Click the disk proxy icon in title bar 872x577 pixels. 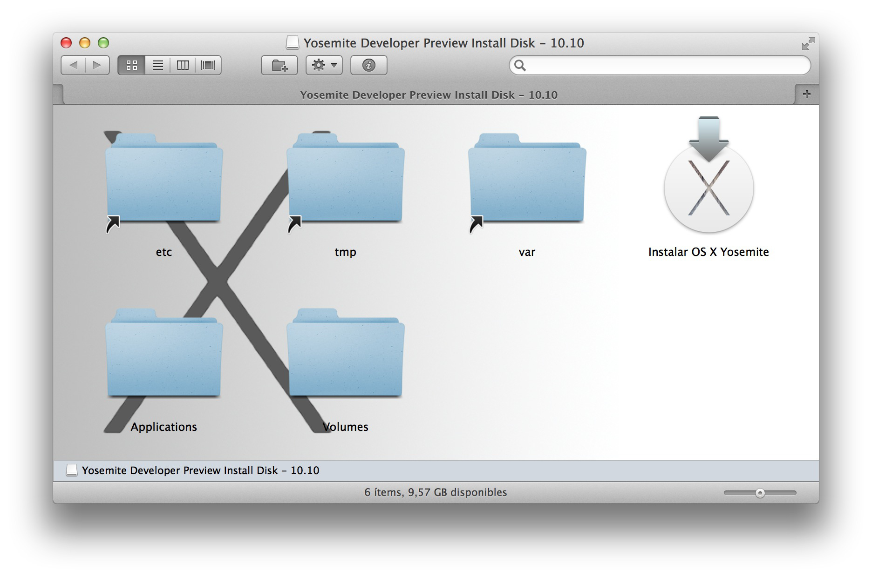(292, 43)
